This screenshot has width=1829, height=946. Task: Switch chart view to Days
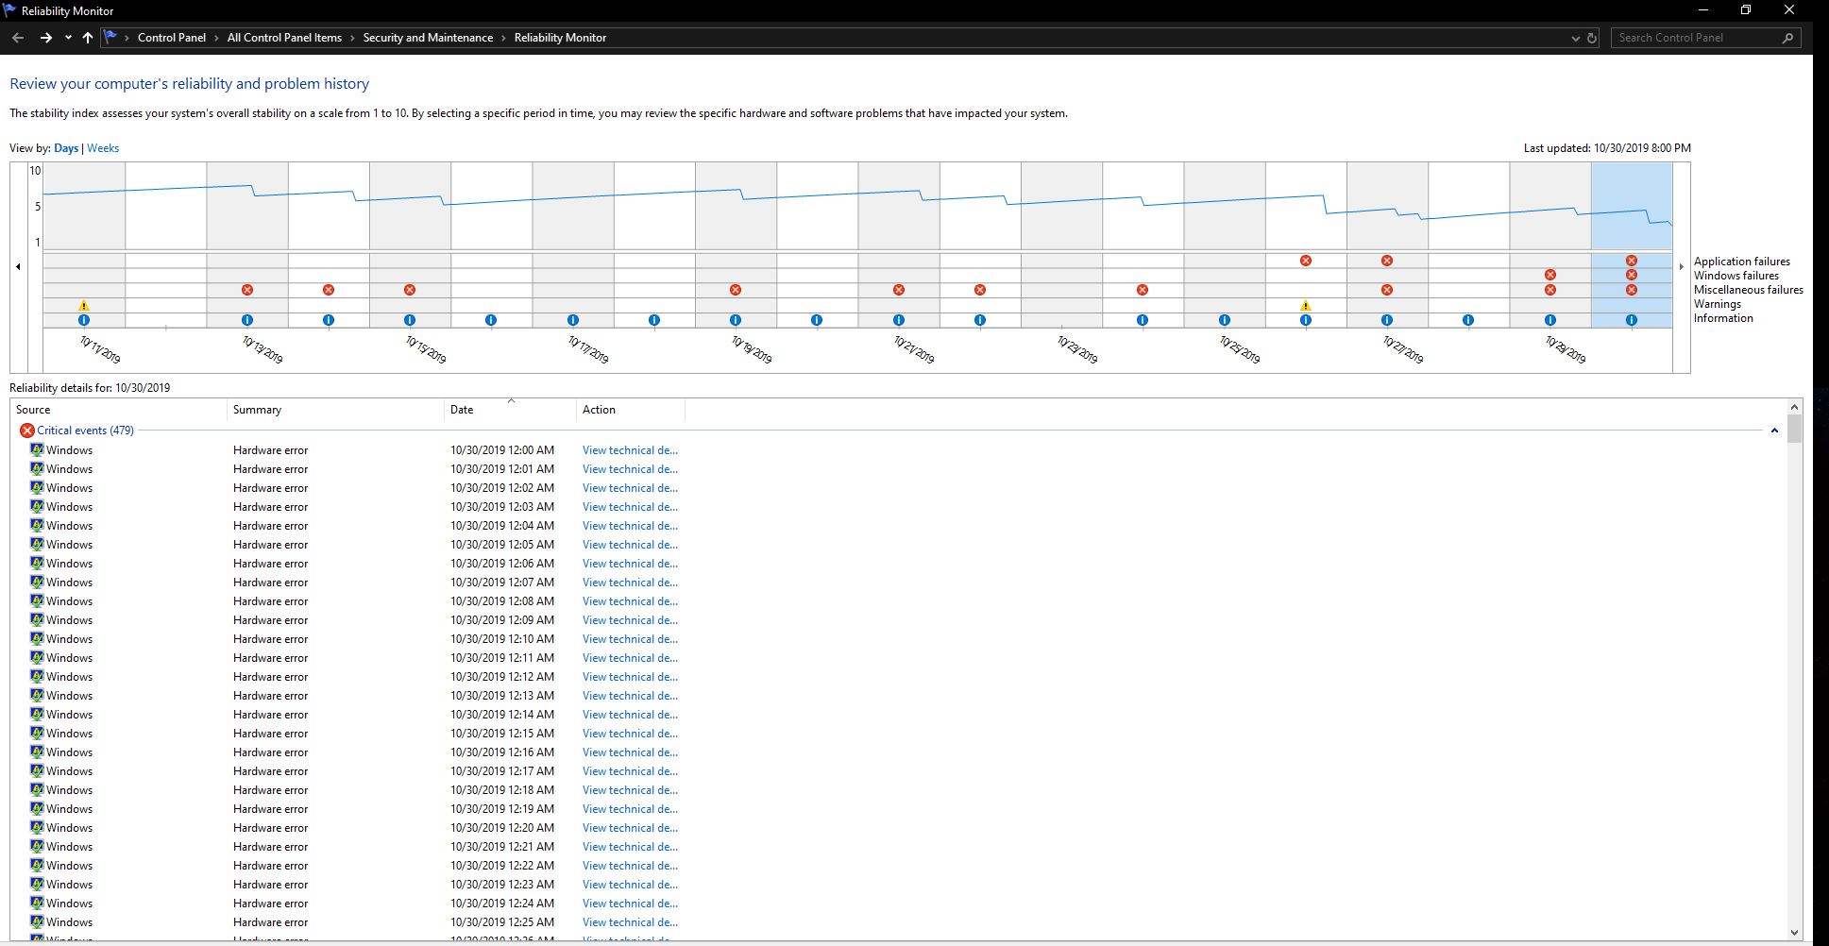tap(66, 148)
